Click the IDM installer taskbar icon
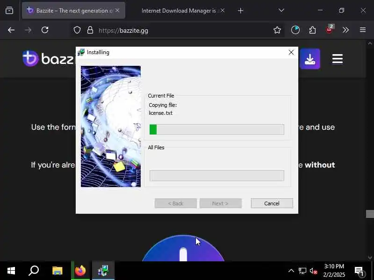This screenshot has height=280, width=374. (103, 271)
